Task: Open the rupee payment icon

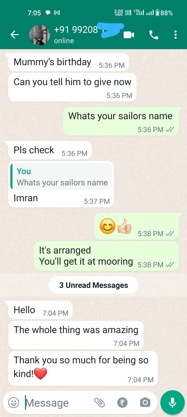Action: pyautogui.click(x=122, y=402)
